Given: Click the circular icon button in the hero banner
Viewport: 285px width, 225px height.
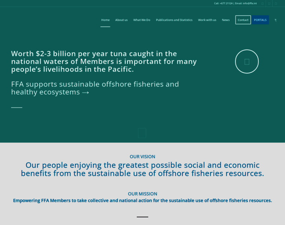Looking at the screenshot, I should coord(247,61).
